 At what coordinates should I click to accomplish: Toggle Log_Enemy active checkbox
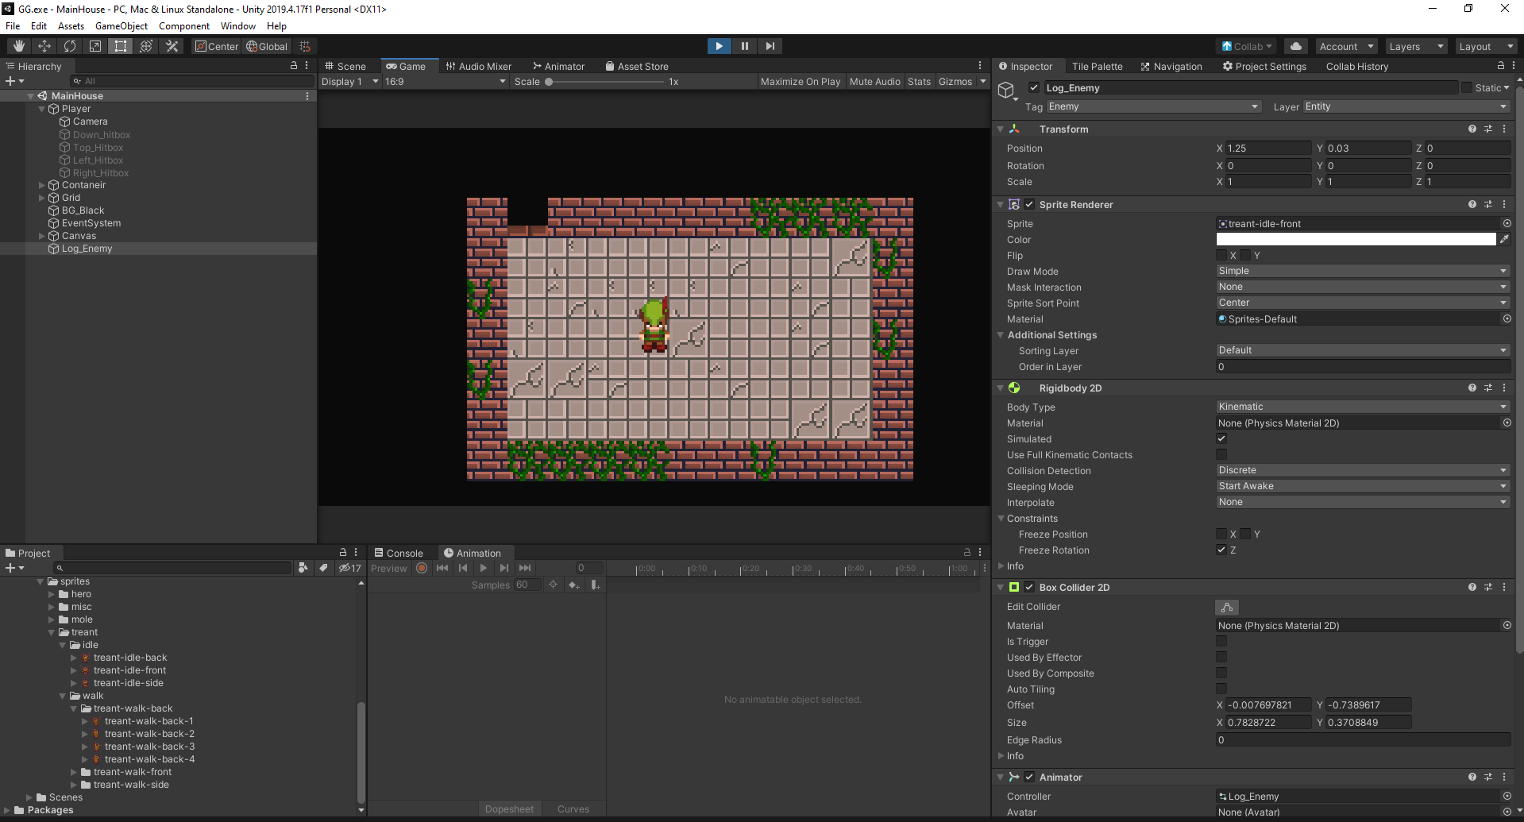pos(1034,87)
